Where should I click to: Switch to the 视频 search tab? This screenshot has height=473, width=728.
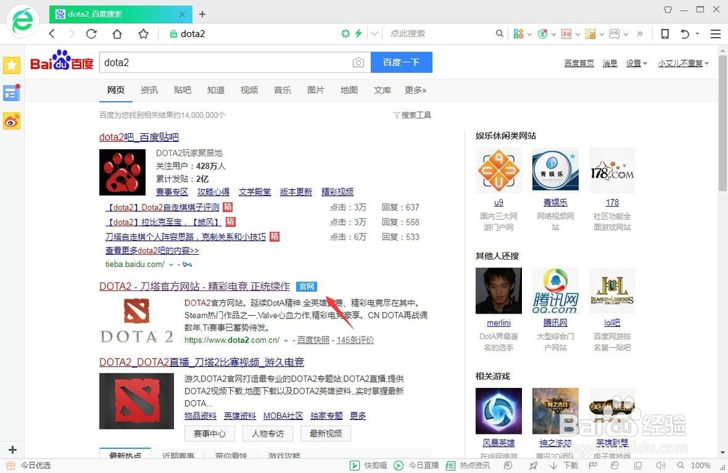(x=249, y=90)
